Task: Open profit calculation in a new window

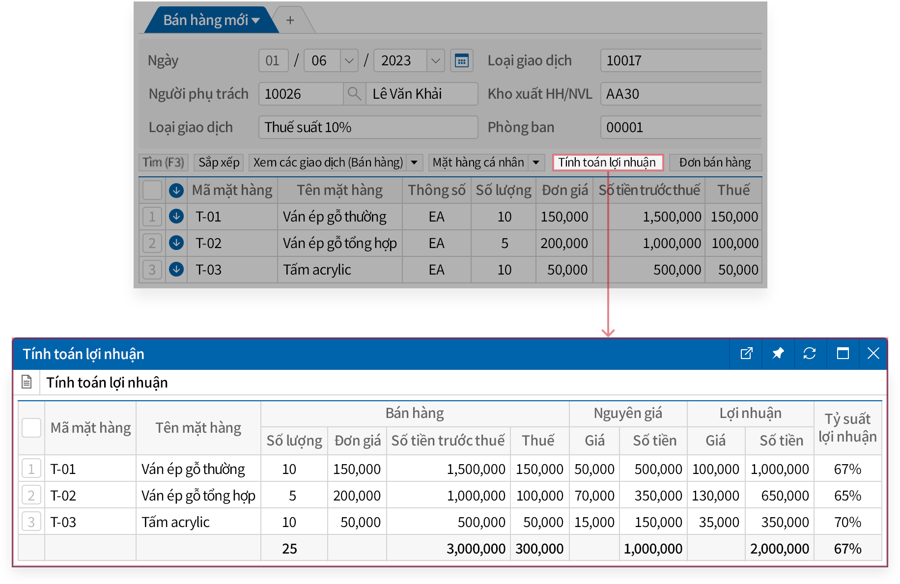Action: pos(746,354)
